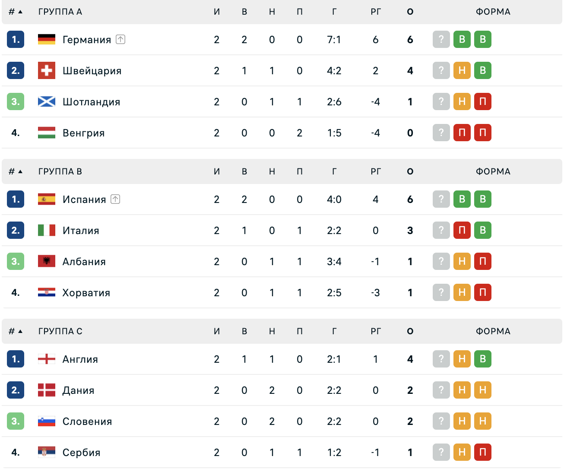Click Шотландия's third-place rank badge
This screenshot has width=564, height=469.
pyautogui.click(x=16, y=101)
